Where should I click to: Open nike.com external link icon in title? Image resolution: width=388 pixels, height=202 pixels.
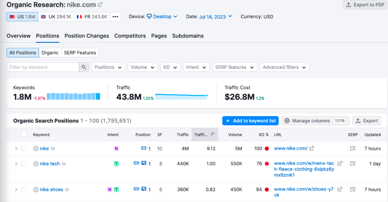(100, 5)
